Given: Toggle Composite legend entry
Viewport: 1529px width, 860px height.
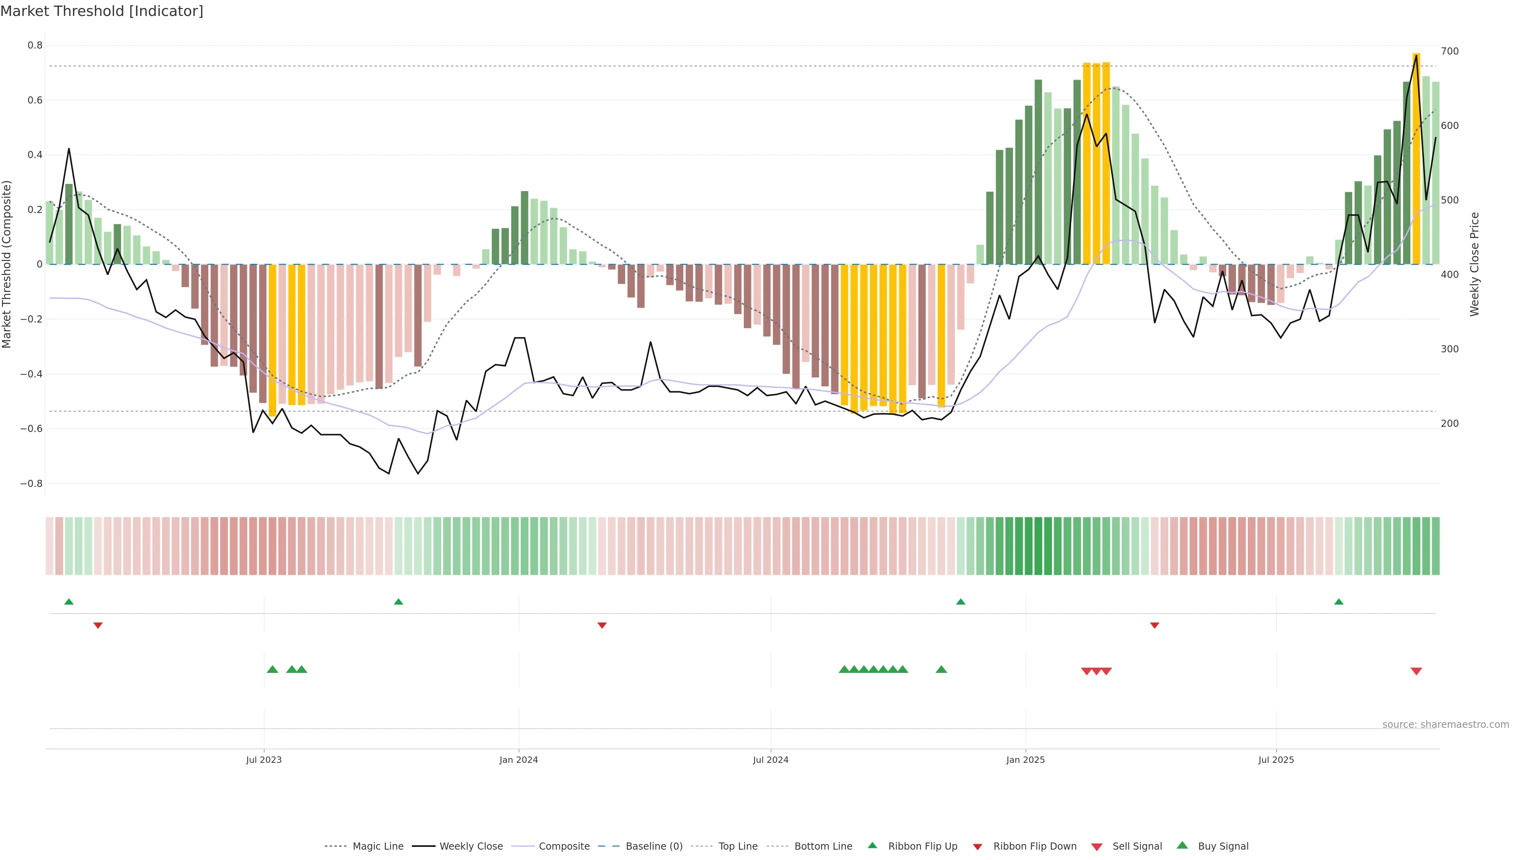Looking at the screenshot, I should tap(564, 846).
